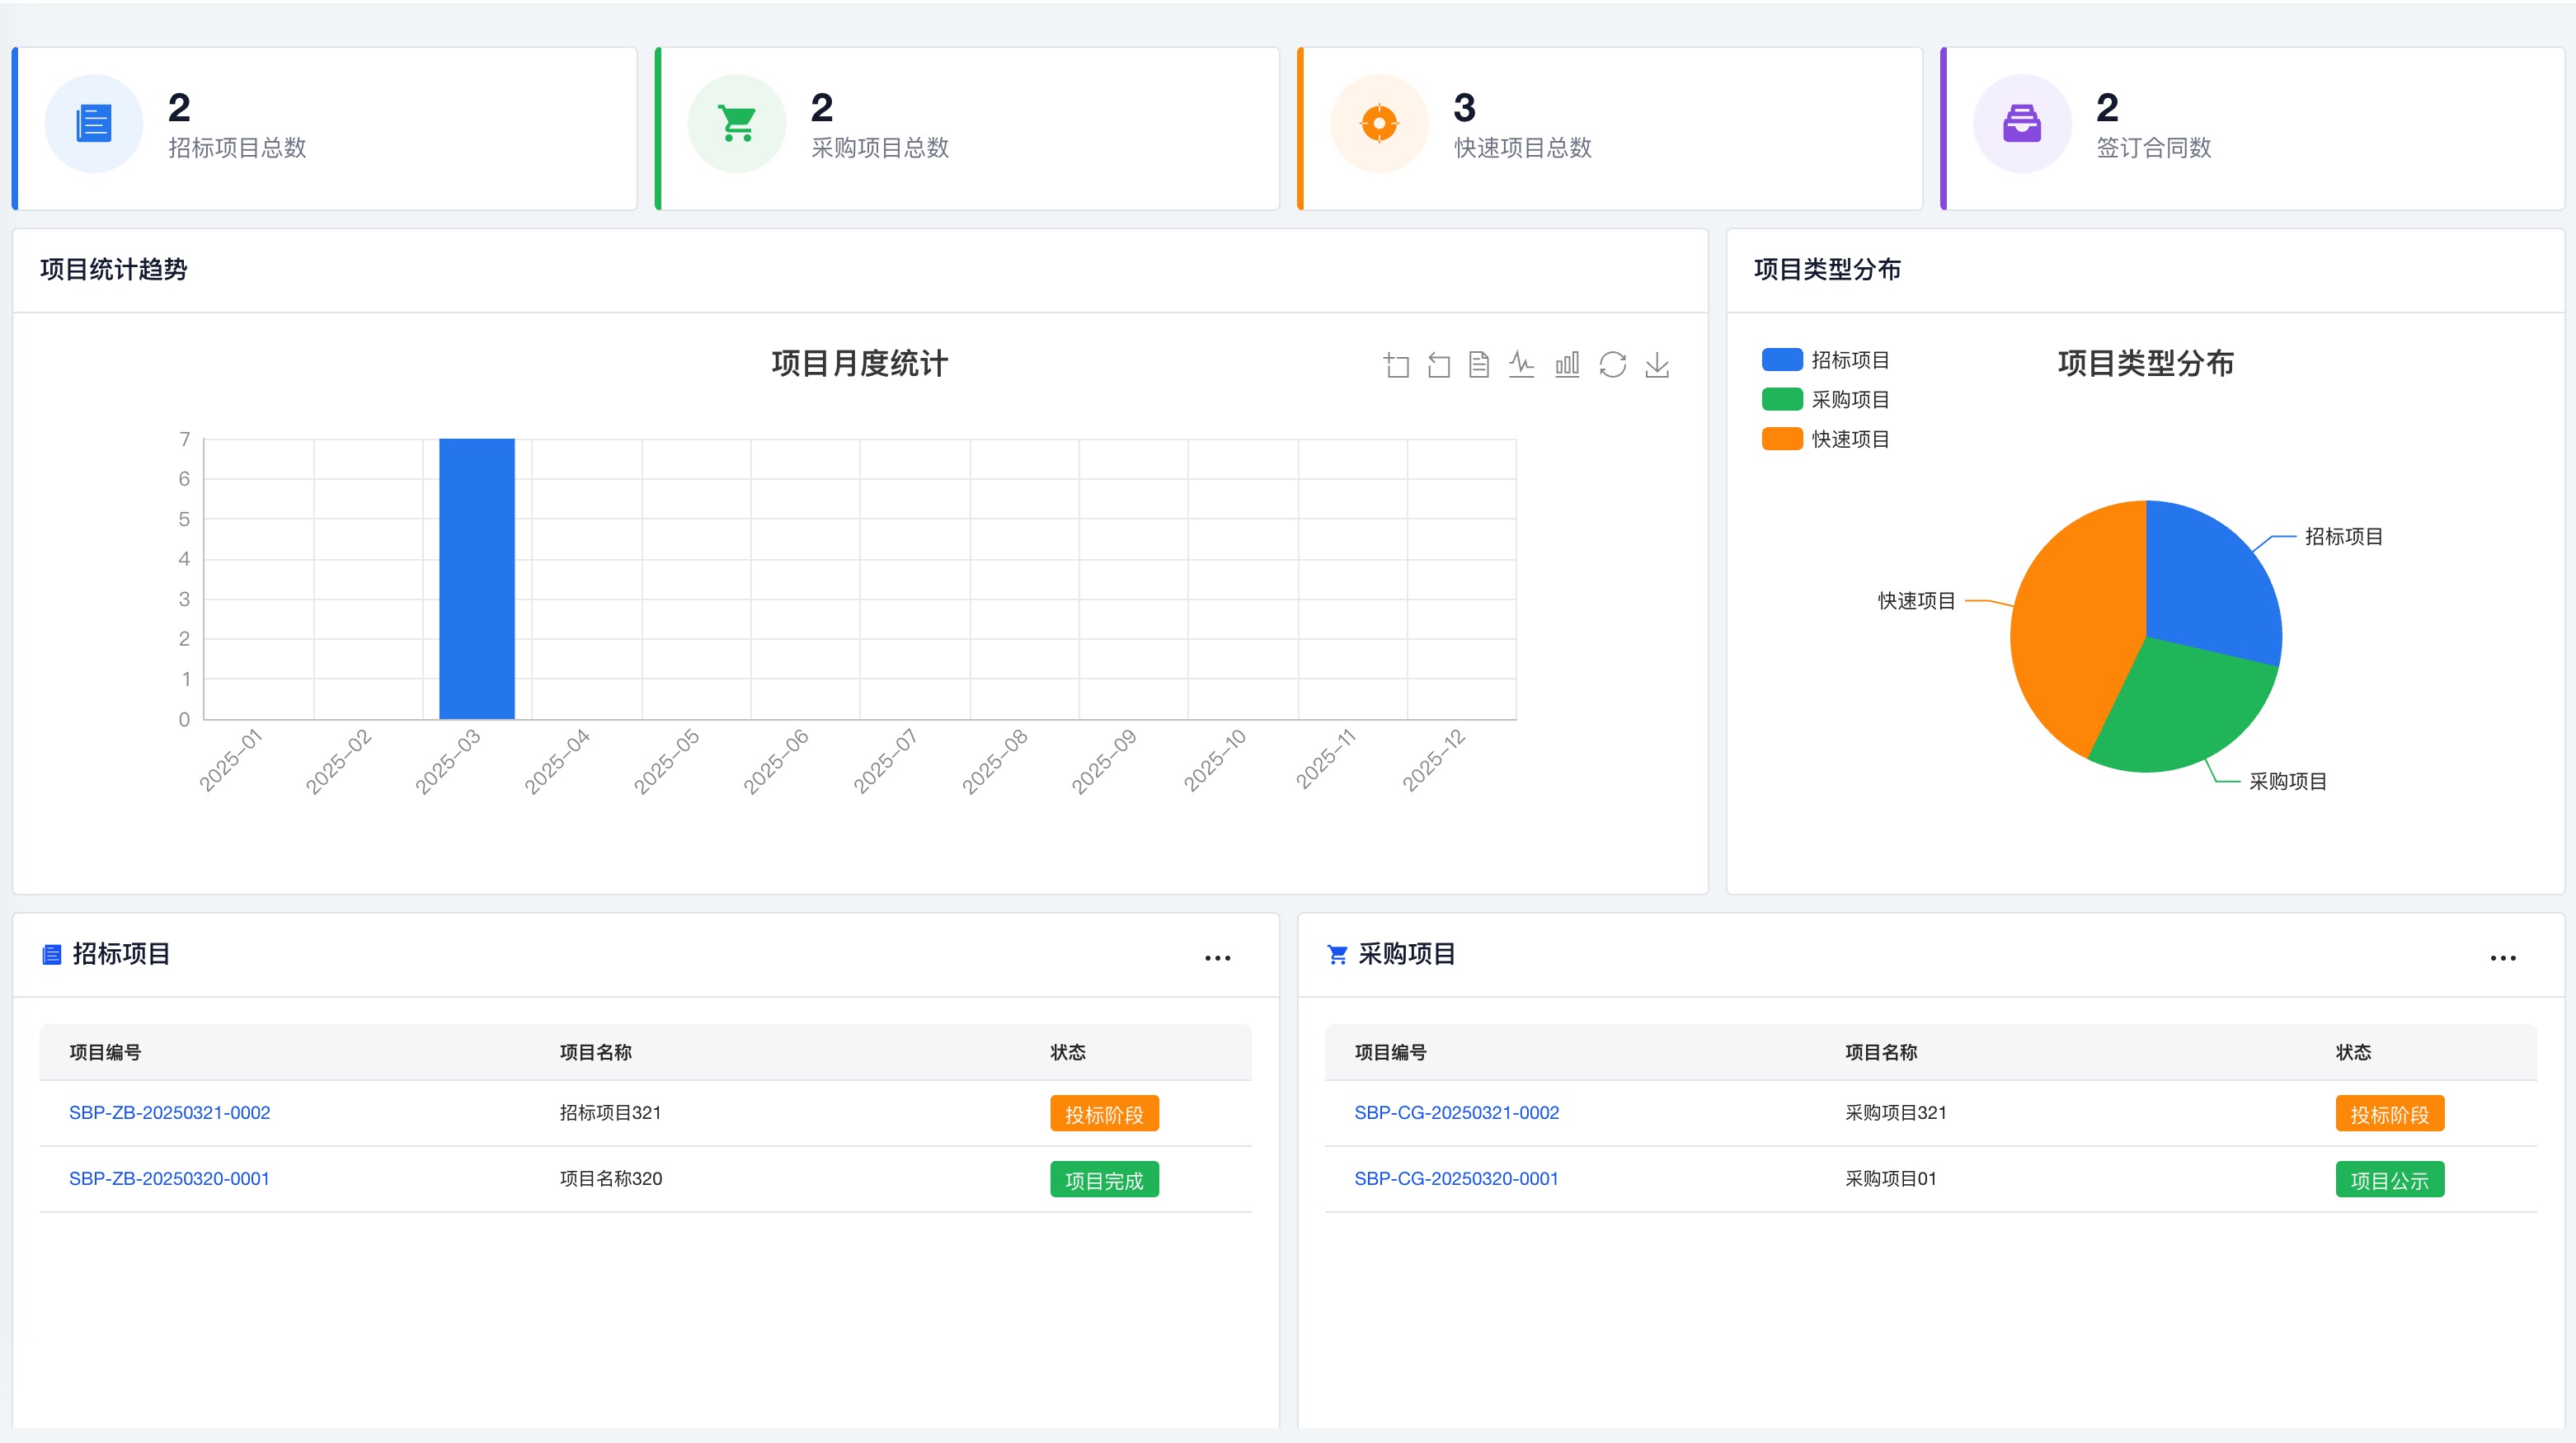Click the blue 2025-03 bar
Image resolution: width=2576 pixels, height=1443 pixels.
coord(477,579)
